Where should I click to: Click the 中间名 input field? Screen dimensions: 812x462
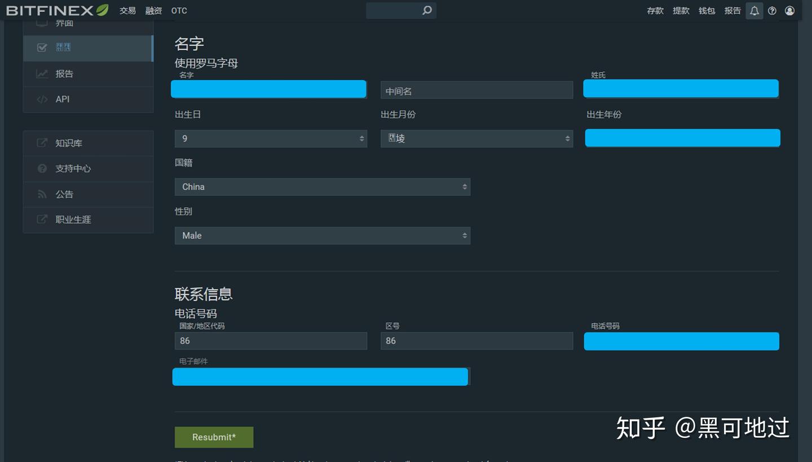click(x=476, y=90)
